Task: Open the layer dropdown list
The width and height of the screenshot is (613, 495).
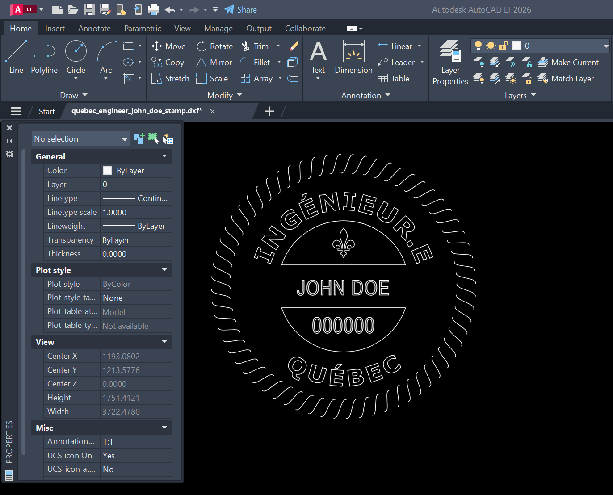Action: tap(606, 46)
